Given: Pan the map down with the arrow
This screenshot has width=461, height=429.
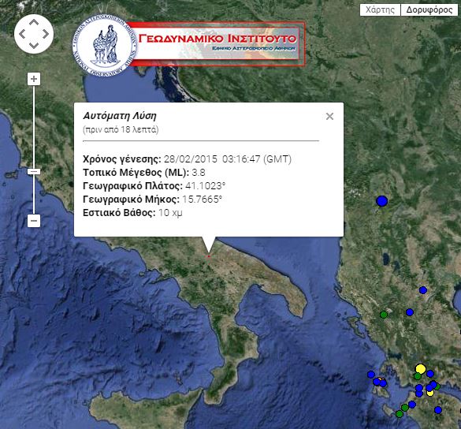Looking at the screenshot, I should click(34, 45).
